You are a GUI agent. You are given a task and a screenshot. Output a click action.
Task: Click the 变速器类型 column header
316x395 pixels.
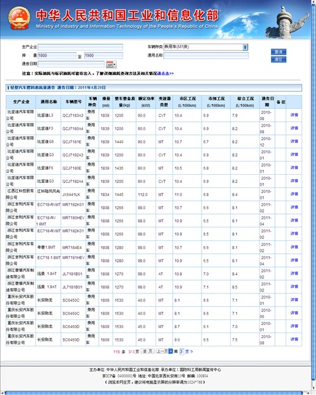(x=164, y=102)
